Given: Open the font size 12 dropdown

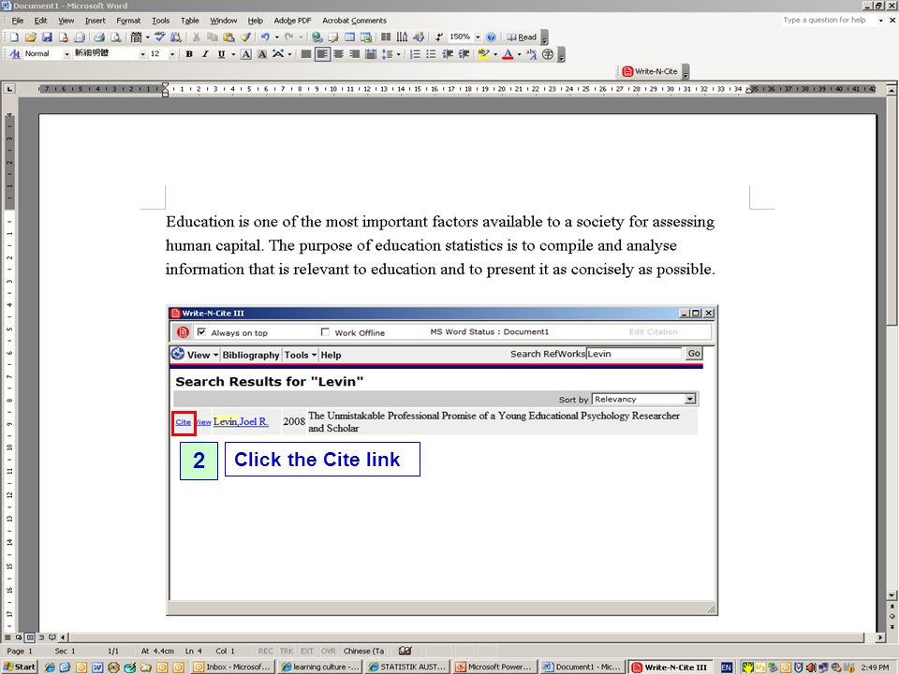Looking at the screenshot, I should [x=172, y=54].
